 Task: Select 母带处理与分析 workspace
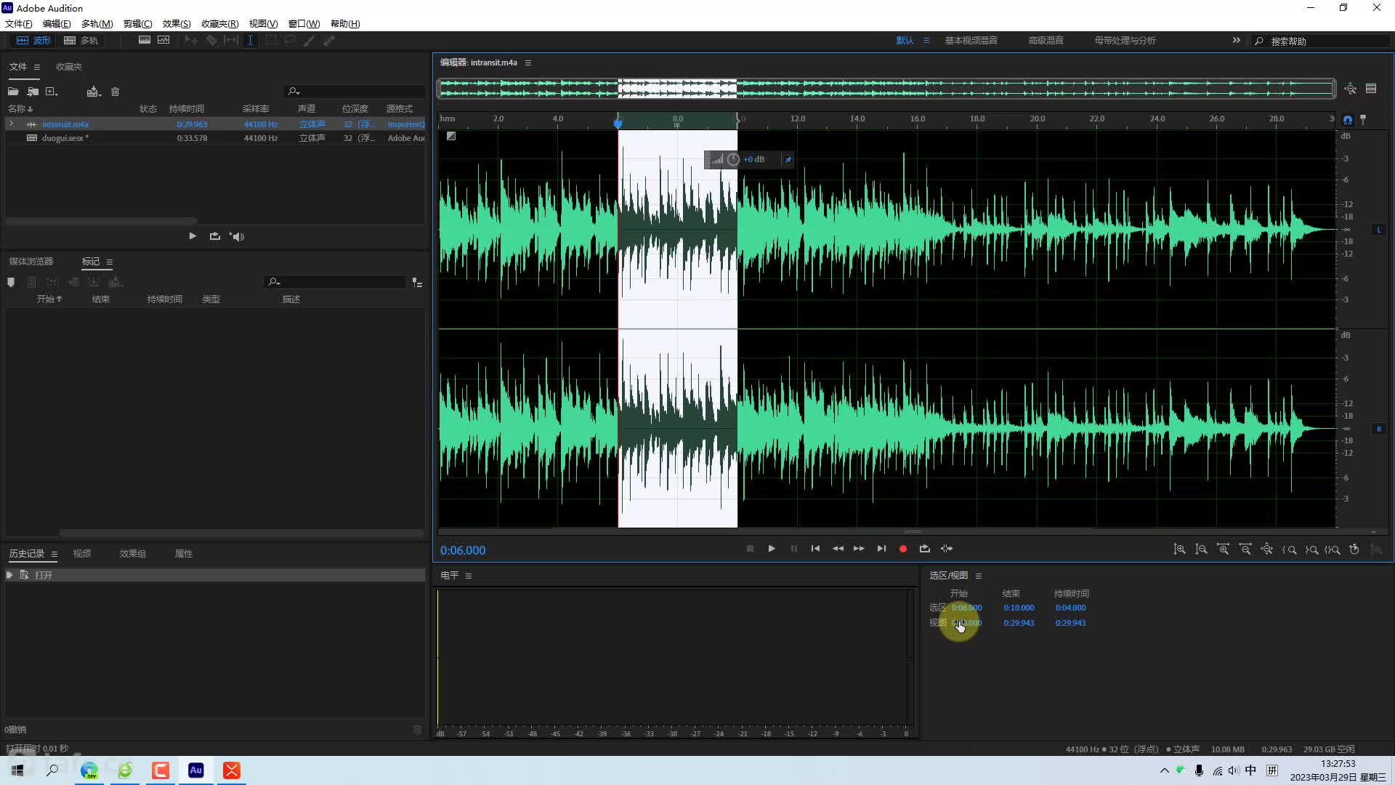1125,41
